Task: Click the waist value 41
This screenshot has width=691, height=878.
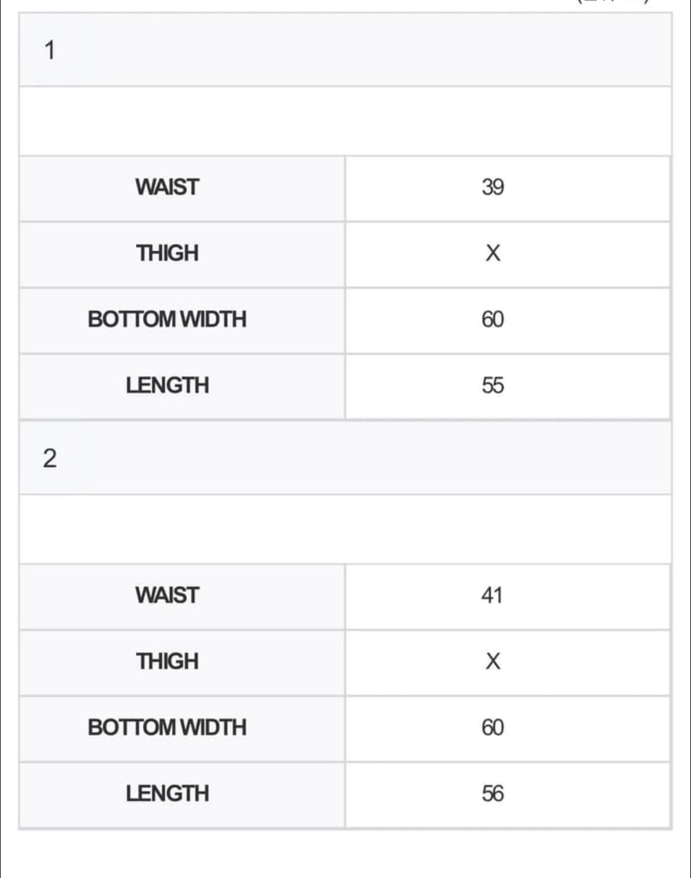Action: (x=492, y=596)
